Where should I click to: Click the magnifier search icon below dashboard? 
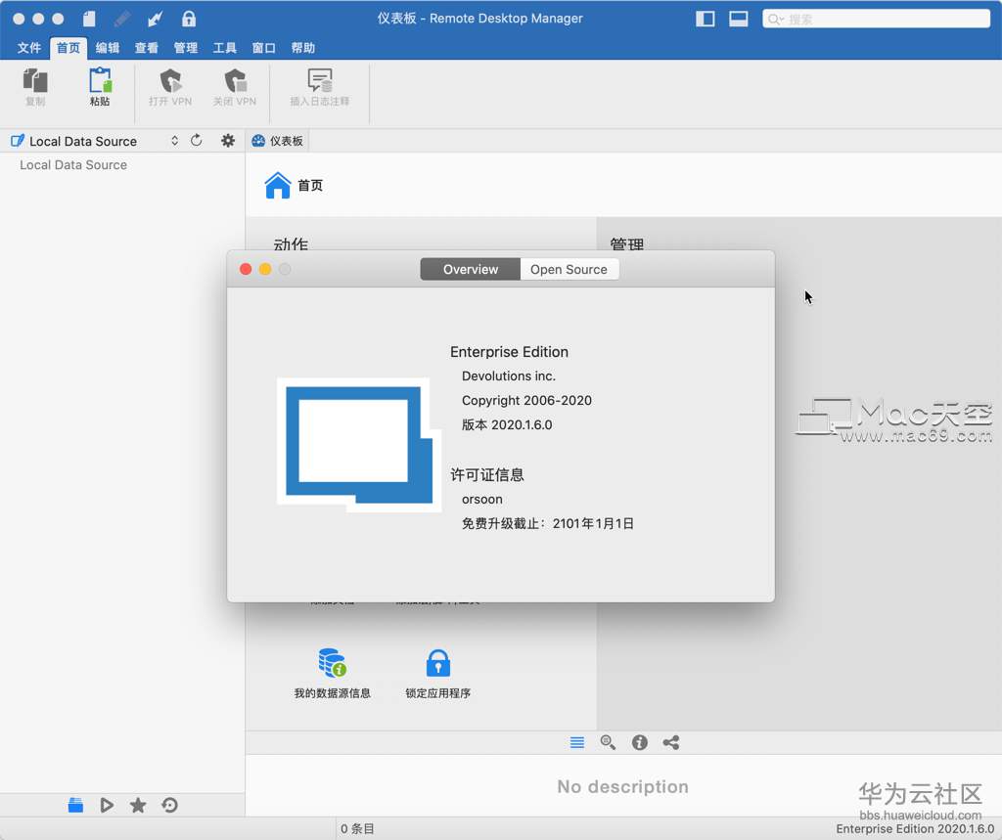(x=608, y=742)
